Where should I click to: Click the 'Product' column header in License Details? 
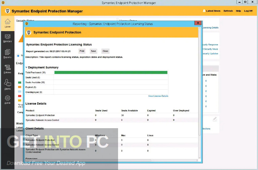pyautogui.click(x=30, y=111)
